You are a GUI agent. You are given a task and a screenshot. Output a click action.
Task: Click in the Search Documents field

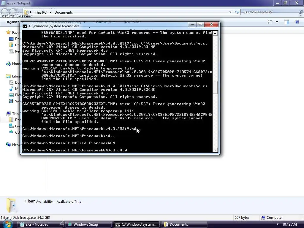[x=270, y=12]
